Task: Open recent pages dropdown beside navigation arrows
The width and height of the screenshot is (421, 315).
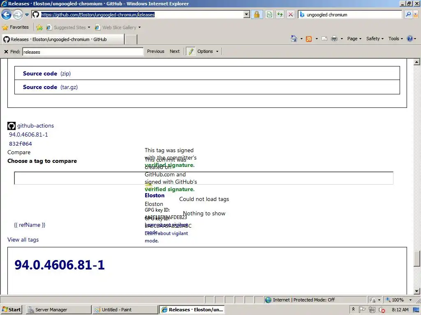Action: (27, 15)
